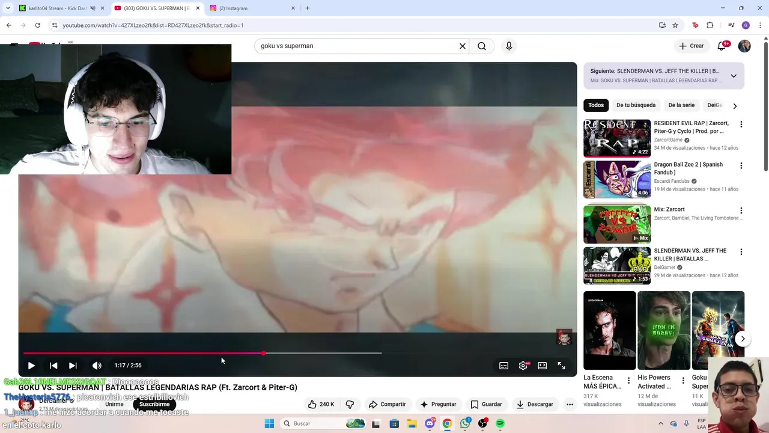This screenshot has width=769, height=433.
Task: Enter fullscreen mode on the video
Action: click(561, 366)
